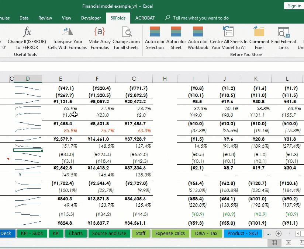Open the Developer ribbon tab
The image size is (304, 249).
pyautogui.click(x=91, y=18)
